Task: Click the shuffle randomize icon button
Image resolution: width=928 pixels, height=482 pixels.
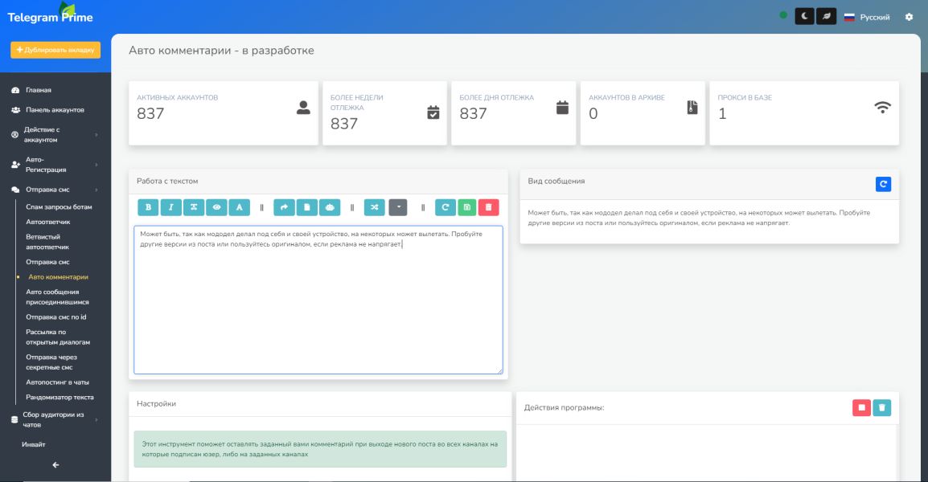Action: tap(375, 207)
